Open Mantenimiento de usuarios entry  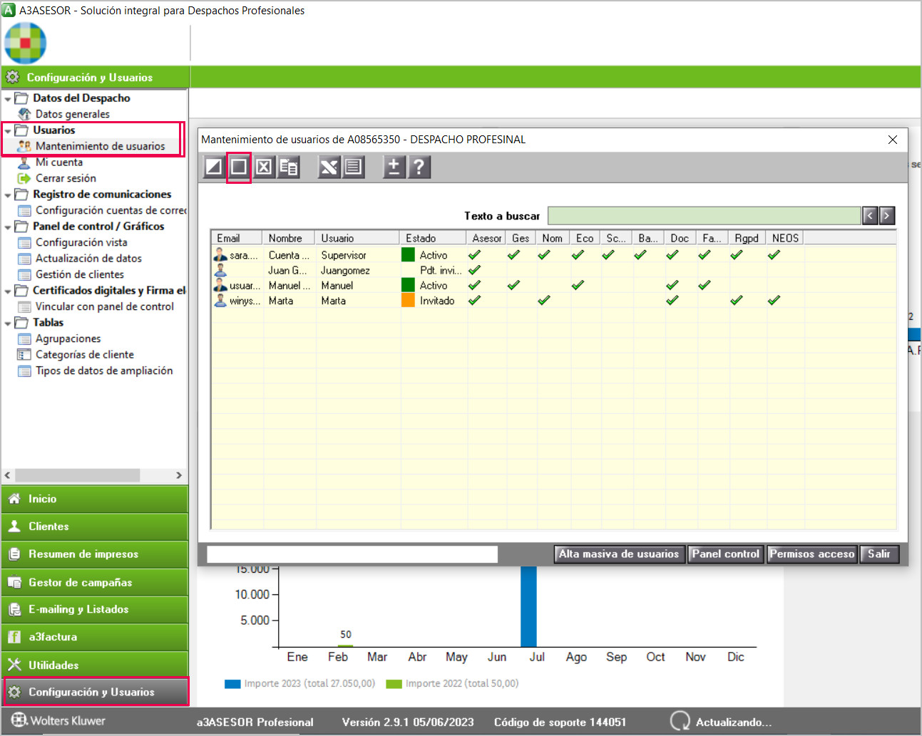click(100, 146)
